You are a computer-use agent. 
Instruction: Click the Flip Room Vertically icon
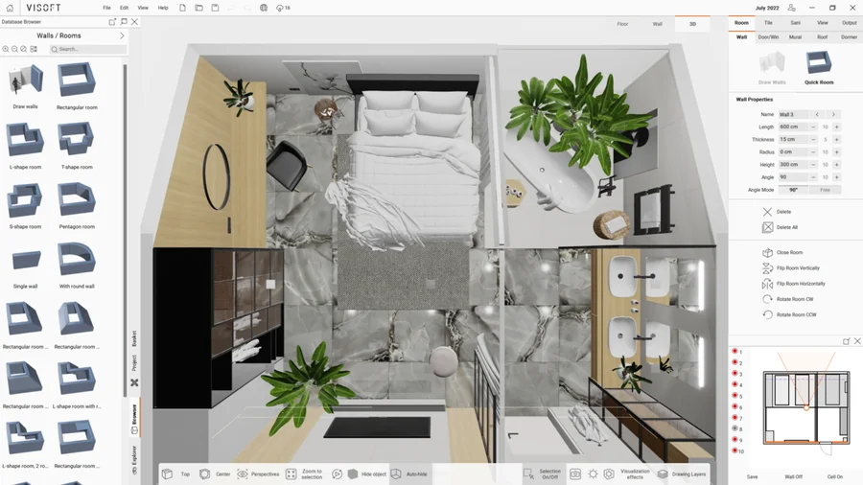pyautogui.click(x=767, y=268)
